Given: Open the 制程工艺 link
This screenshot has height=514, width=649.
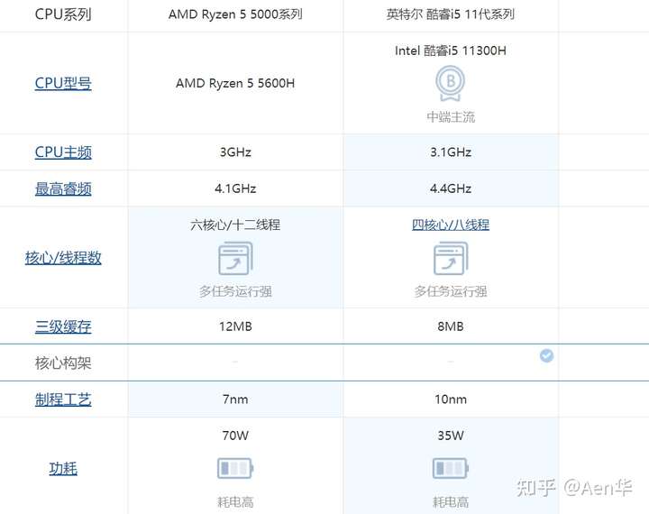Looking at the screenshot, I should (x=63, y=399).
